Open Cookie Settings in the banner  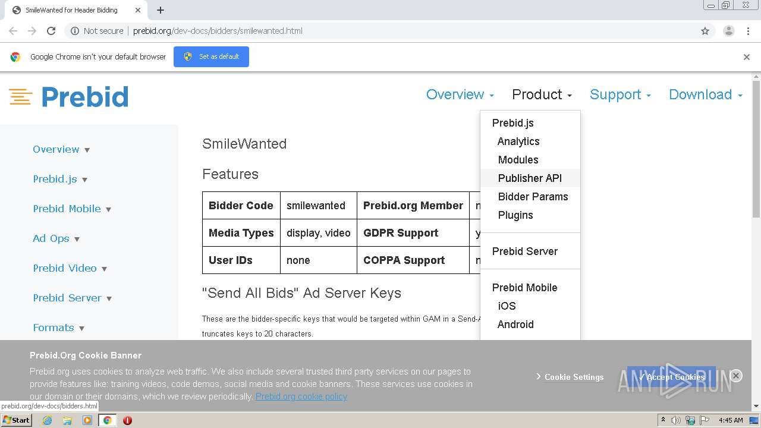click(570, 377)
